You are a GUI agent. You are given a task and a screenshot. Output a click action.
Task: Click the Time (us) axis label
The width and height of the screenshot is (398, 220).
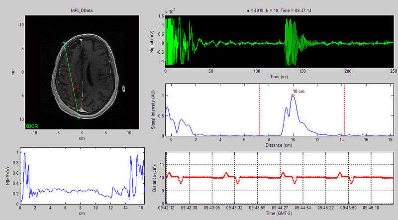click(280, 78)
